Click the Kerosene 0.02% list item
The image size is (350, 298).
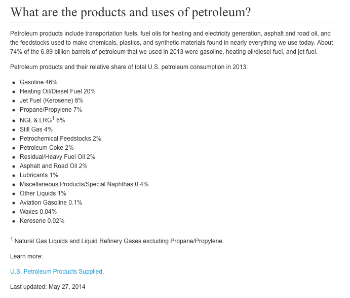pos(42,221)
